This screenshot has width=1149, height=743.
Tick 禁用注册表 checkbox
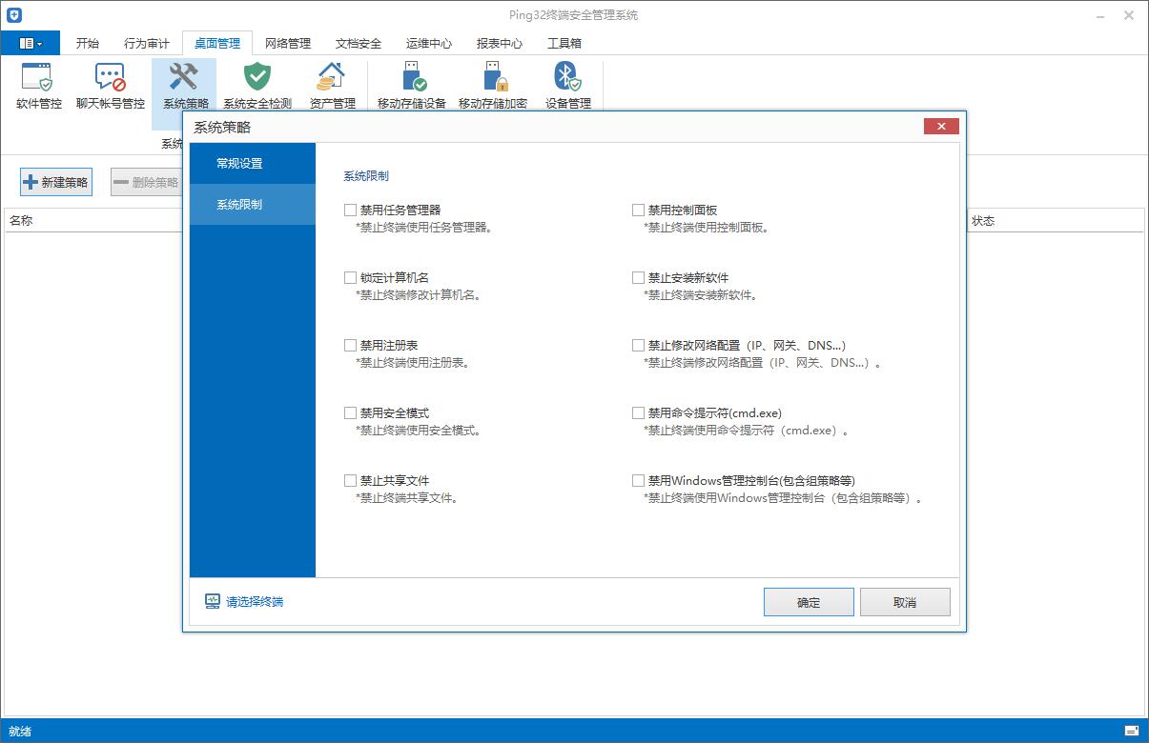[350, 345]
